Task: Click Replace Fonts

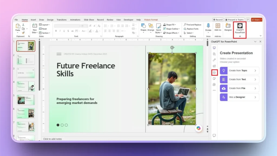Action: coord(191,29)
